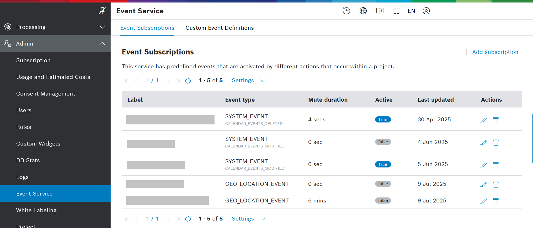The width and height of the screenshot is (533, 228).
Task: Open the user profile icon
Action: click(x=426, y=11)
